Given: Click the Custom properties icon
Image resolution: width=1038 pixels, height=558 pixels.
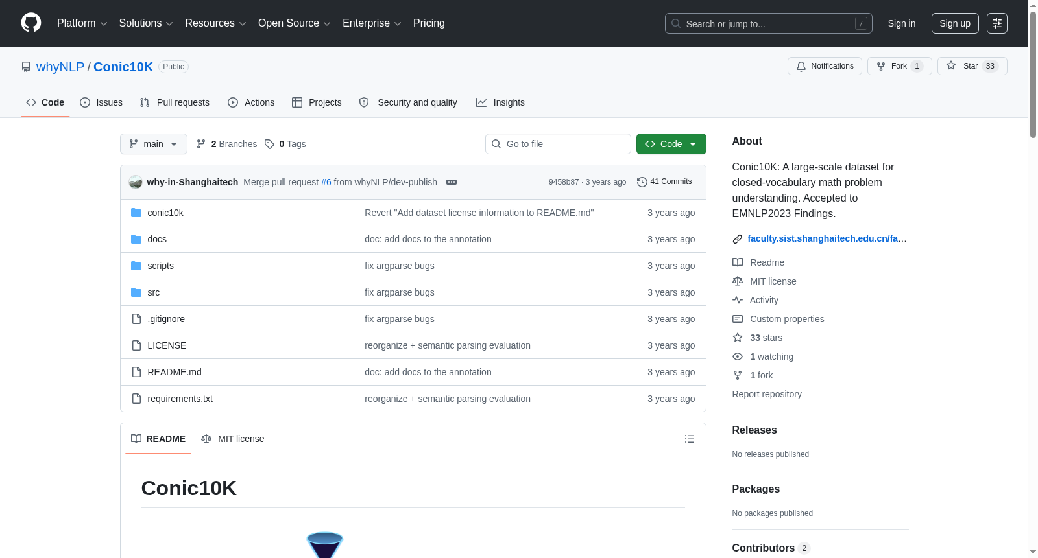Looking at the screenshot, I should (738, 319).
